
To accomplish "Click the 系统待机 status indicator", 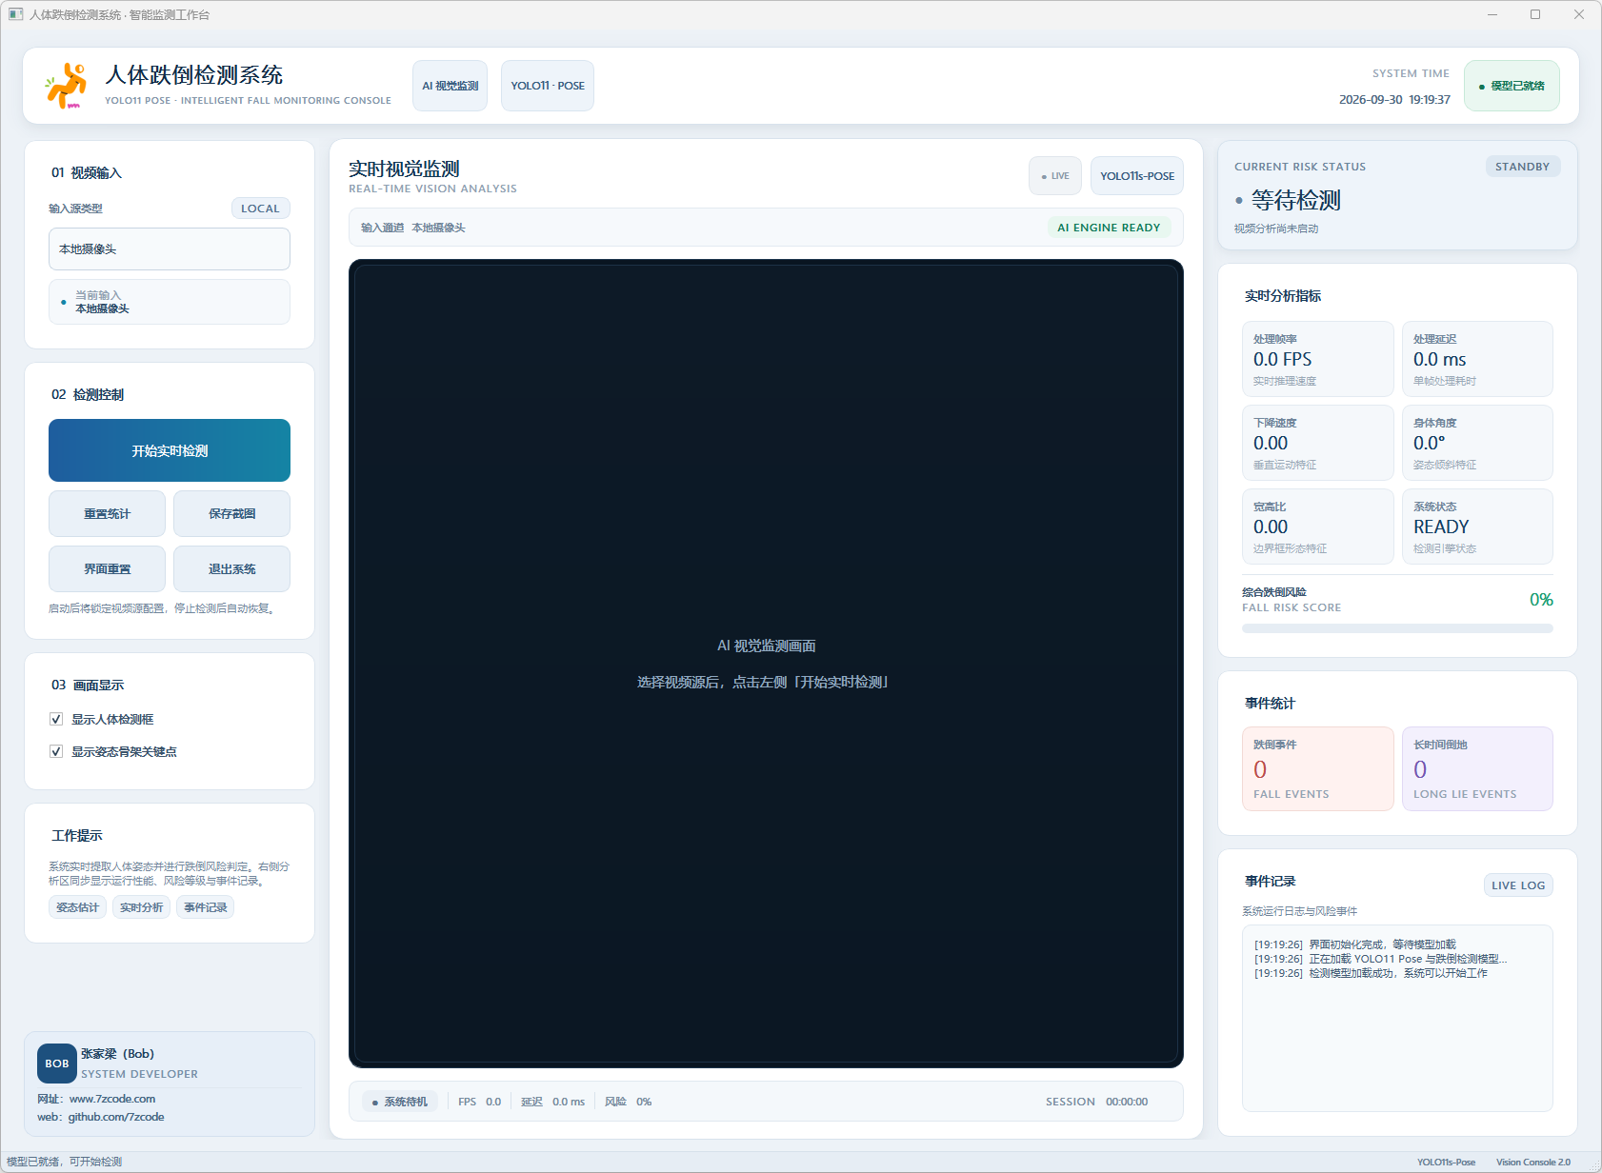I will pyautogui.click(x=400, y=1102).
